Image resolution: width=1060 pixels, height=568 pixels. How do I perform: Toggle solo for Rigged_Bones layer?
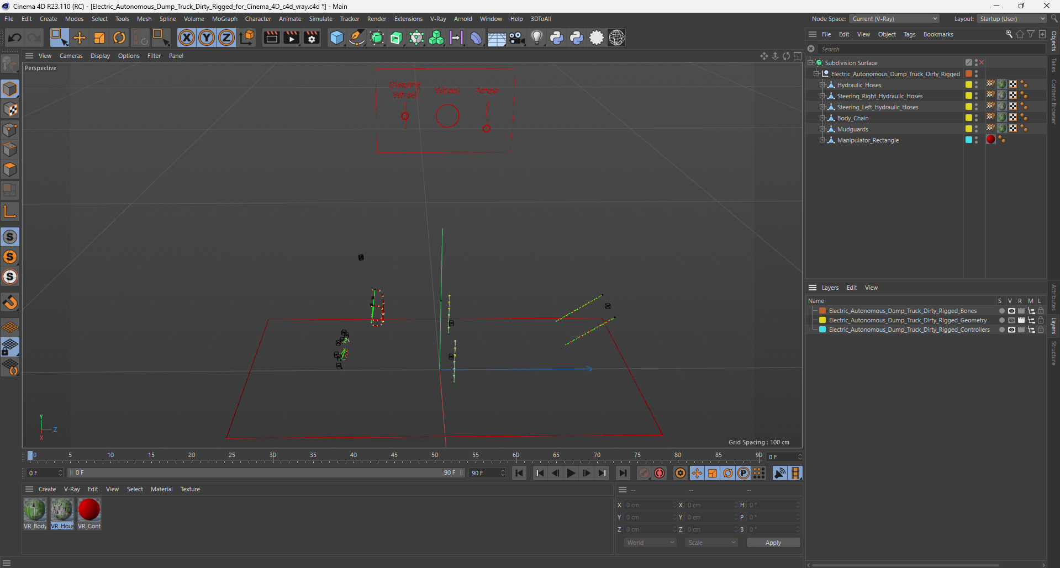(x=1001, y=311)
